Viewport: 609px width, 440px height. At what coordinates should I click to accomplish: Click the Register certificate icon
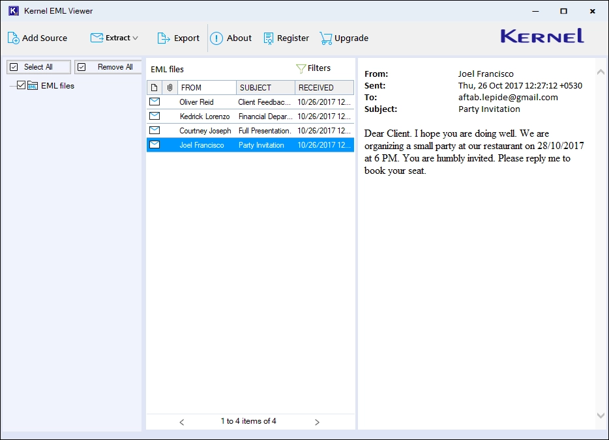coord(269,38)
